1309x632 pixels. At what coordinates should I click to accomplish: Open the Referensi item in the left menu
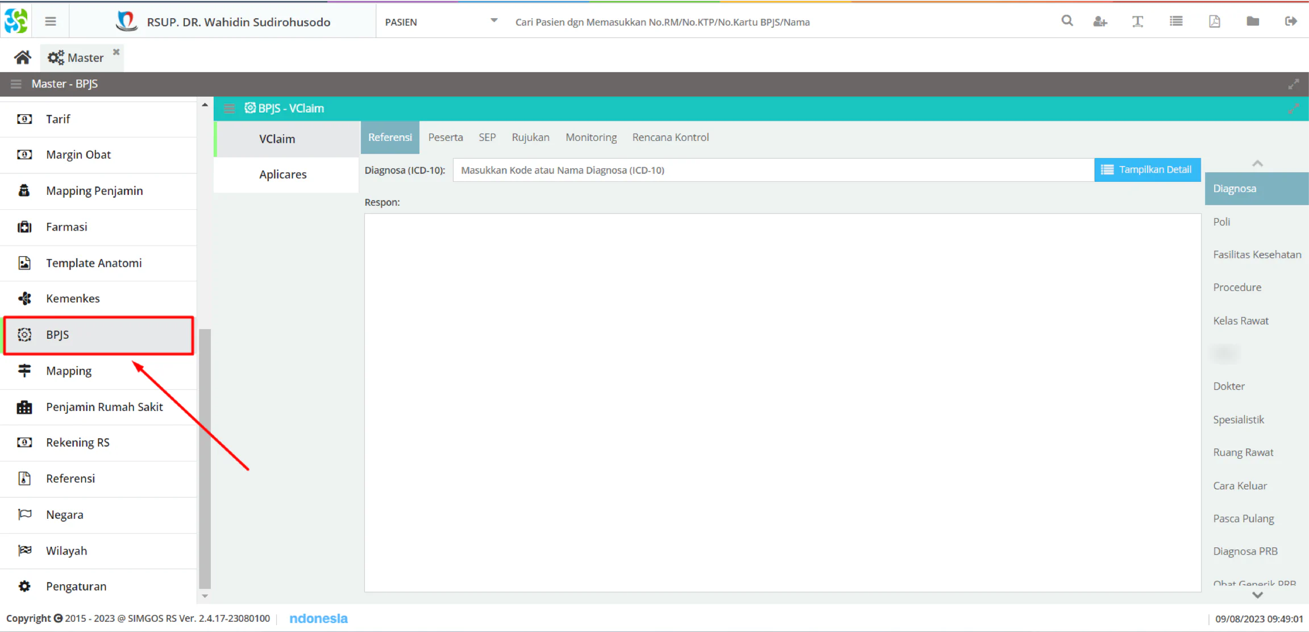coord(98,479)
